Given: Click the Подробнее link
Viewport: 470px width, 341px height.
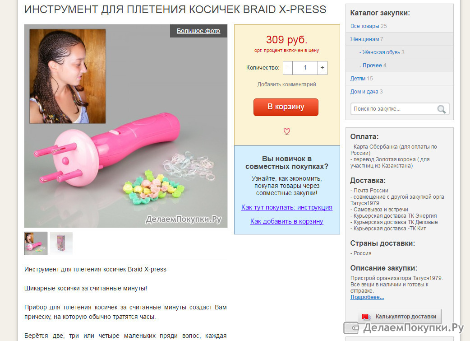Looking at the screenshot, I should coord(367,297).
